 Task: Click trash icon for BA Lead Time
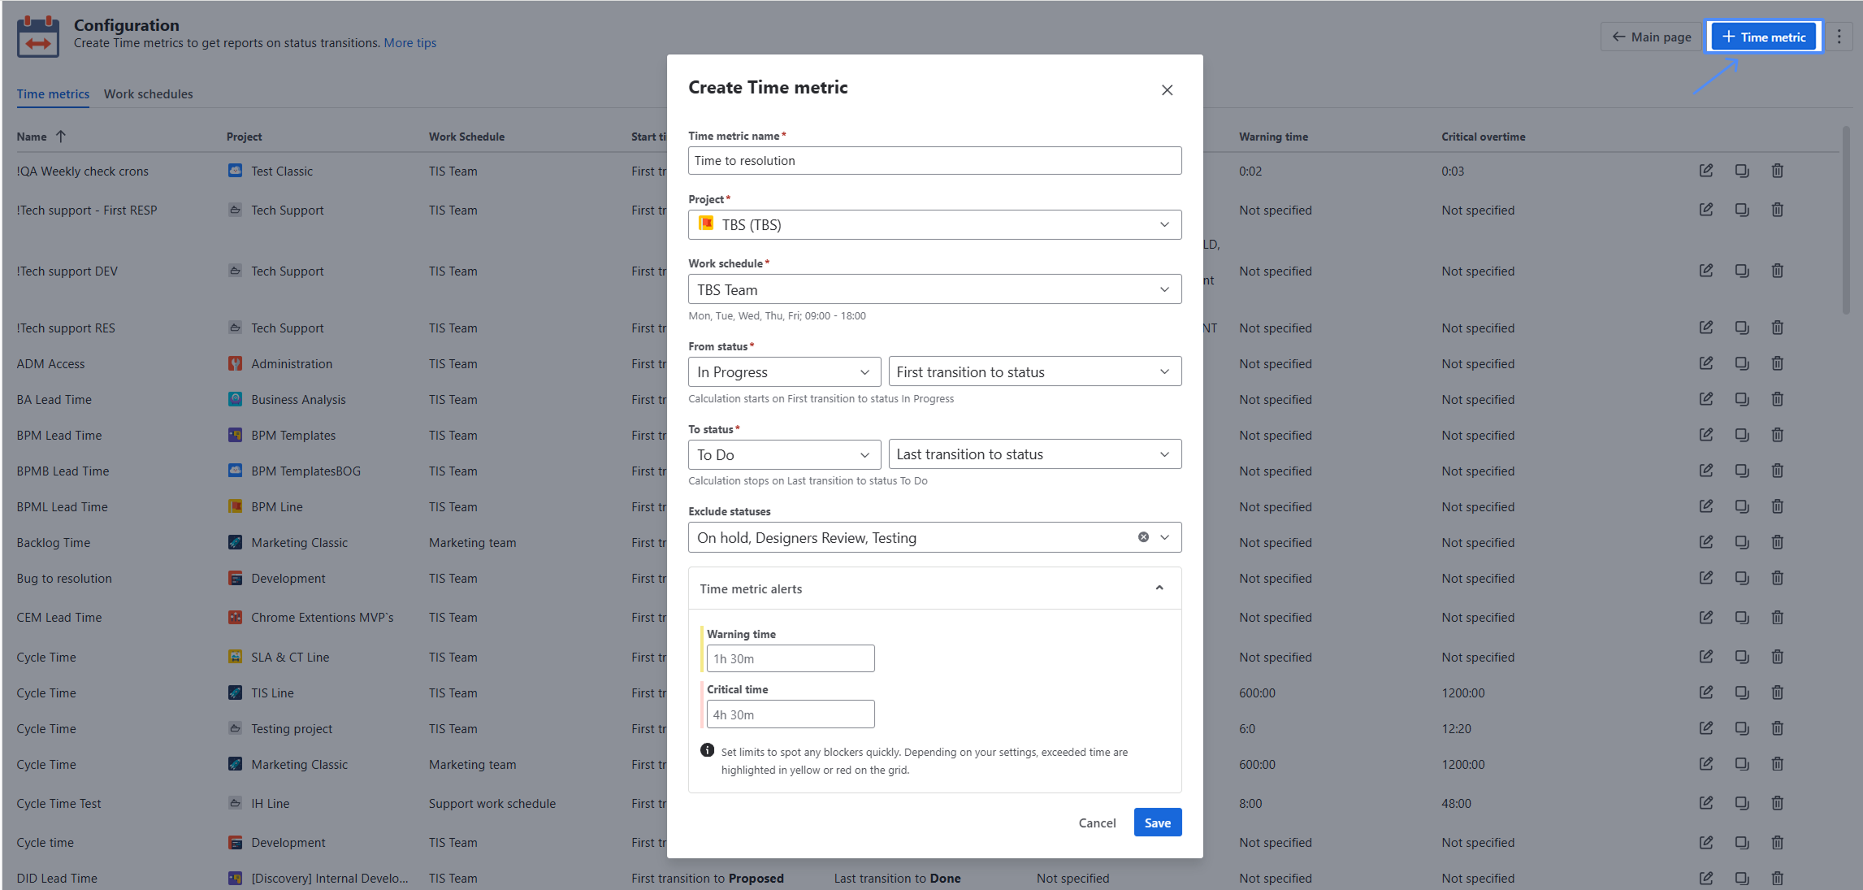pyautogui.click(x=1777, y=399)
